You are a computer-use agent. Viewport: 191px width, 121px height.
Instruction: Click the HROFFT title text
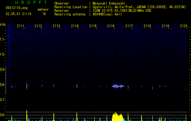pyautogui.click(x=31, y=2)
